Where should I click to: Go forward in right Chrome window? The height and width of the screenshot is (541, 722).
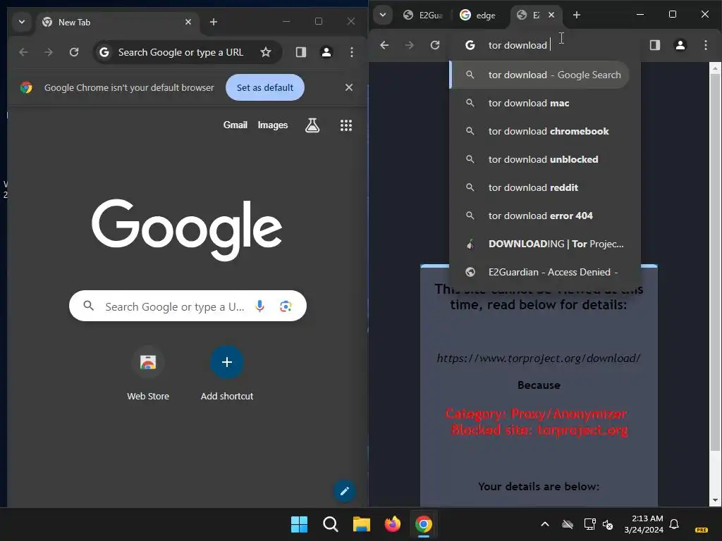click(410, 45)
